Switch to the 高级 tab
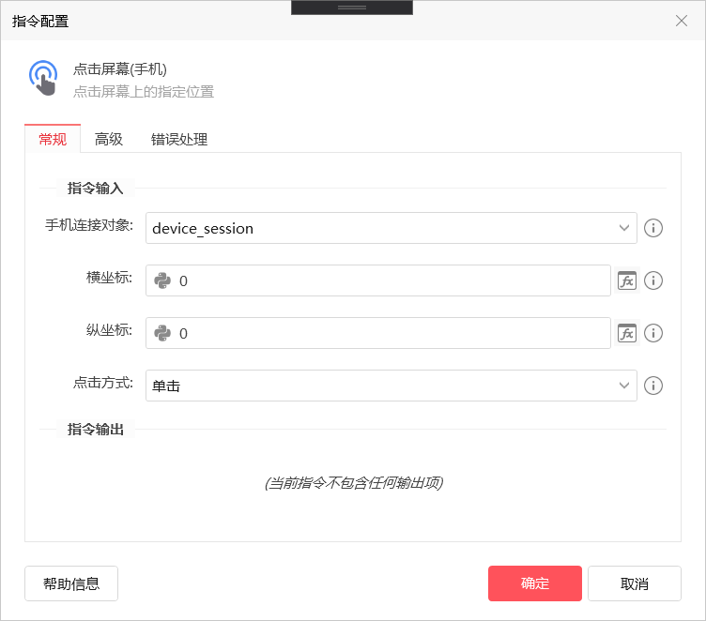The image size is (706, 621). pyautogui.click(x=109, y=139)
